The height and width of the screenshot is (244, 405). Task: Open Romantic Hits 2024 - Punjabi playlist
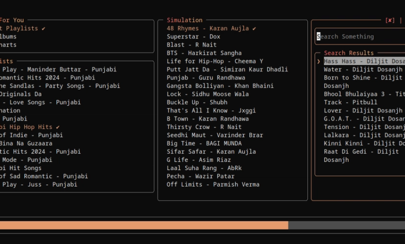(48, 78)
